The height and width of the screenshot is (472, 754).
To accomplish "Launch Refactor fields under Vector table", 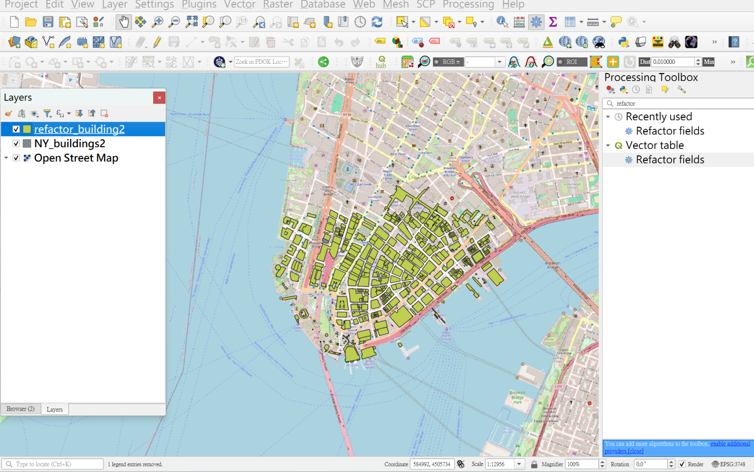I will [670, 160].
